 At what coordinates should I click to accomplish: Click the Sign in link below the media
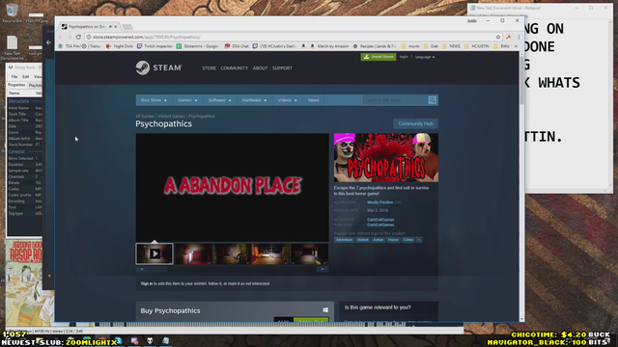[146, 283]
